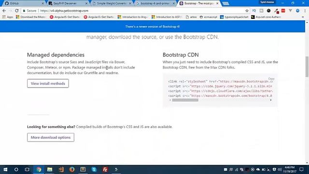
Task: Open the typescriptquickstart bookmark
Action: pos(234,17)
